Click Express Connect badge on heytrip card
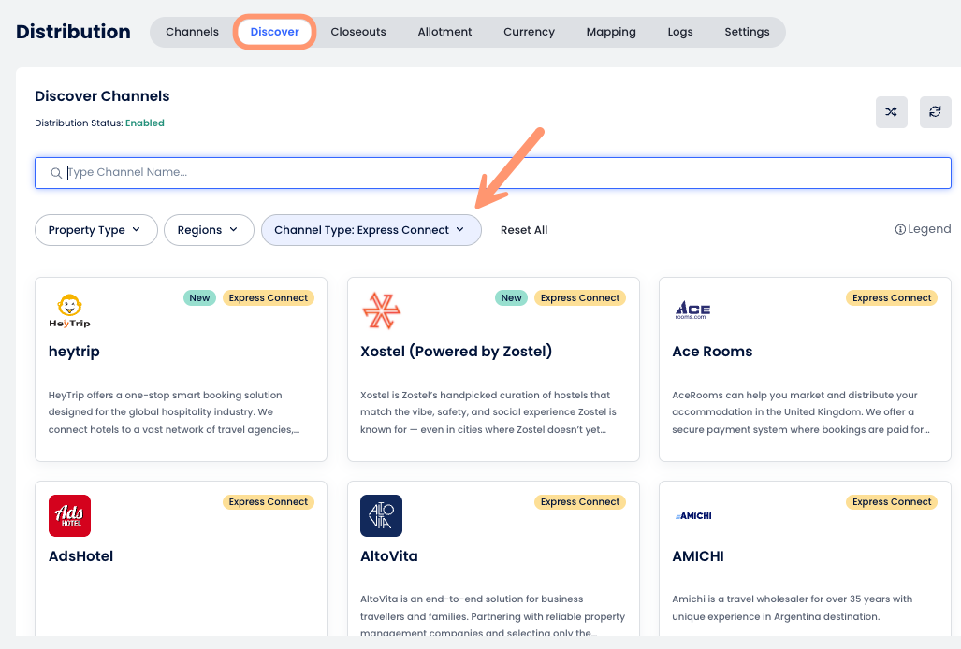The height and width of the screenshot is (649, 961). pos(269,298)
